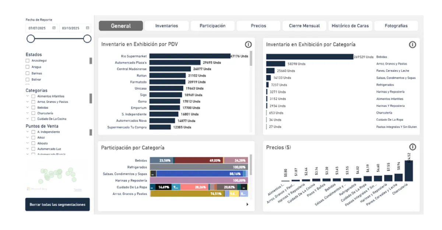Check the A. Independiente point-of-sale checkbox
Image resolution: width=442 pixels, height=230 pixels.
coord(34,132)
